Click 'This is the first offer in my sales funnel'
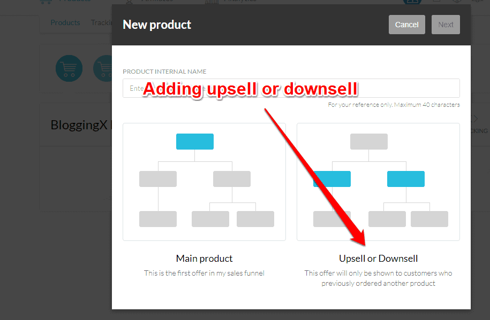The width and height of the screenshot is (490, 320). [x=204, y=273]
